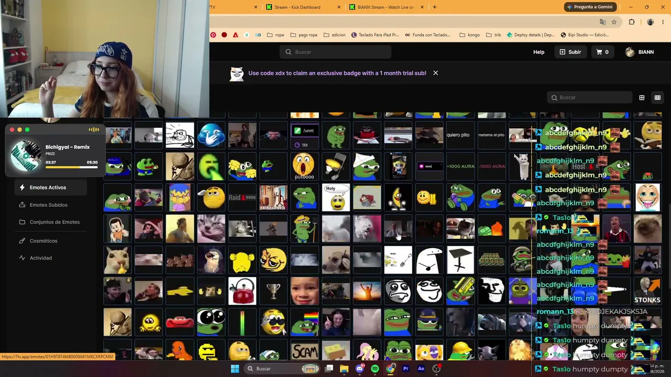
Task: Go to Cosméticos in the sidebar
Action: coord(51,241)
